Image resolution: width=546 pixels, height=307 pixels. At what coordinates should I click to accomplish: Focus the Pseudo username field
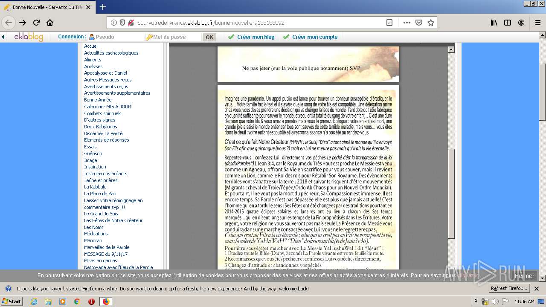coord(116,37)
